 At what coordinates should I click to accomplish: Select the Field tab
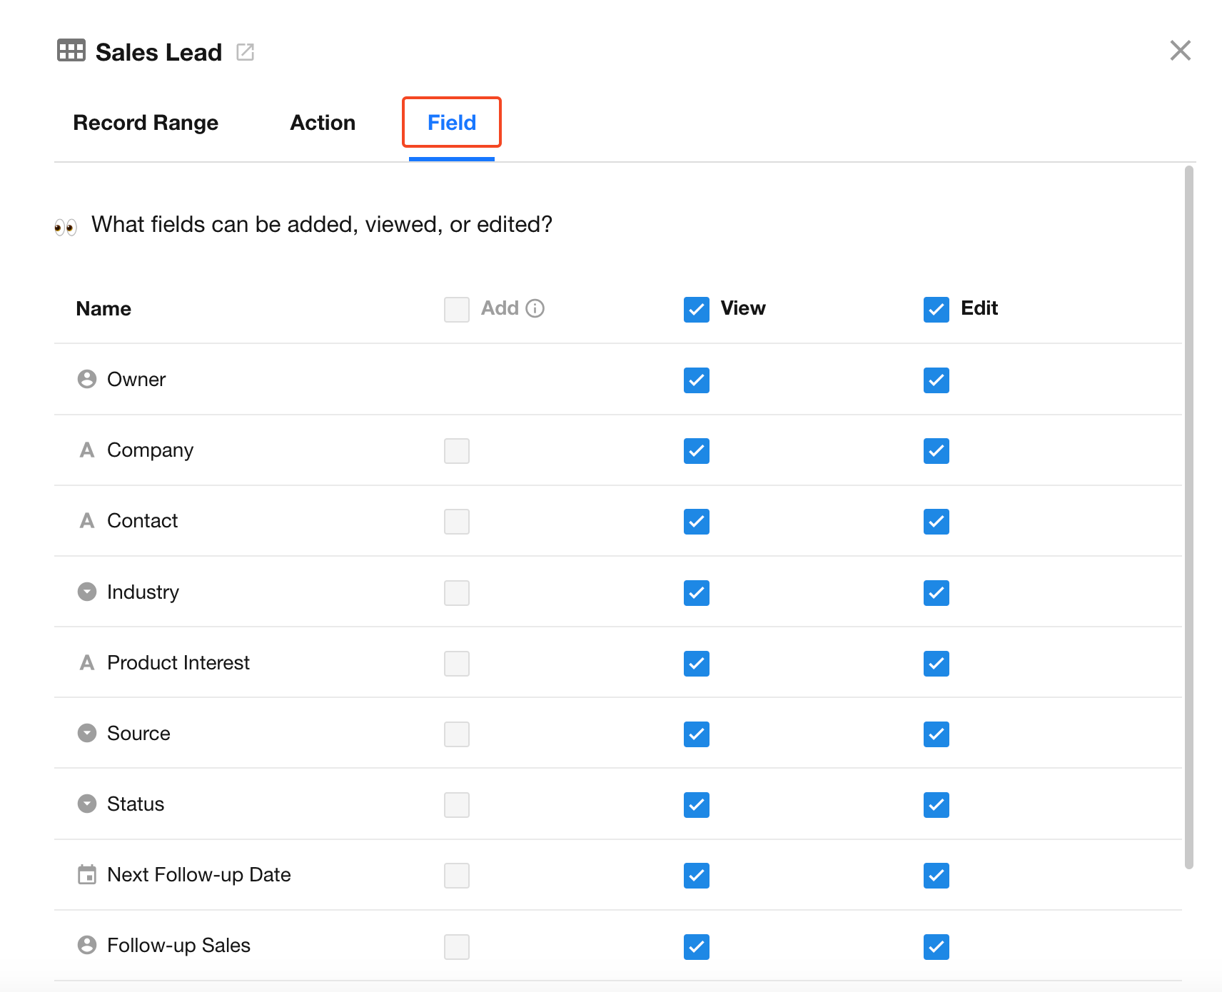pos(452,123)
